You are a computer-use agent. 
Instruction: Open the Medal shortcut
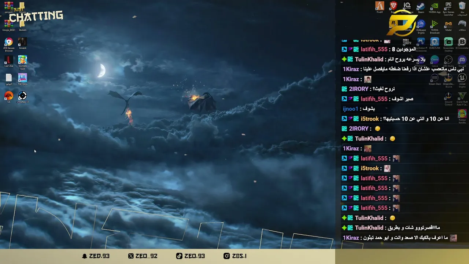tap(448, 25)
